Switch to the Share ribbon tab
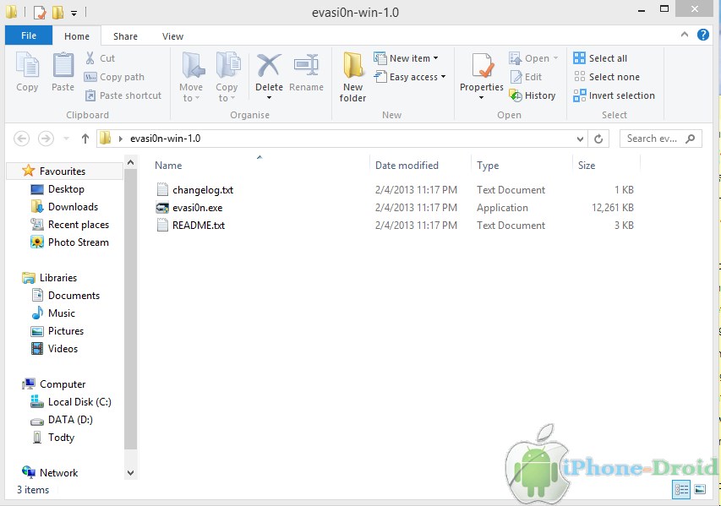The height and width of the screenshot is (506, 721). (x=125, y=35)
